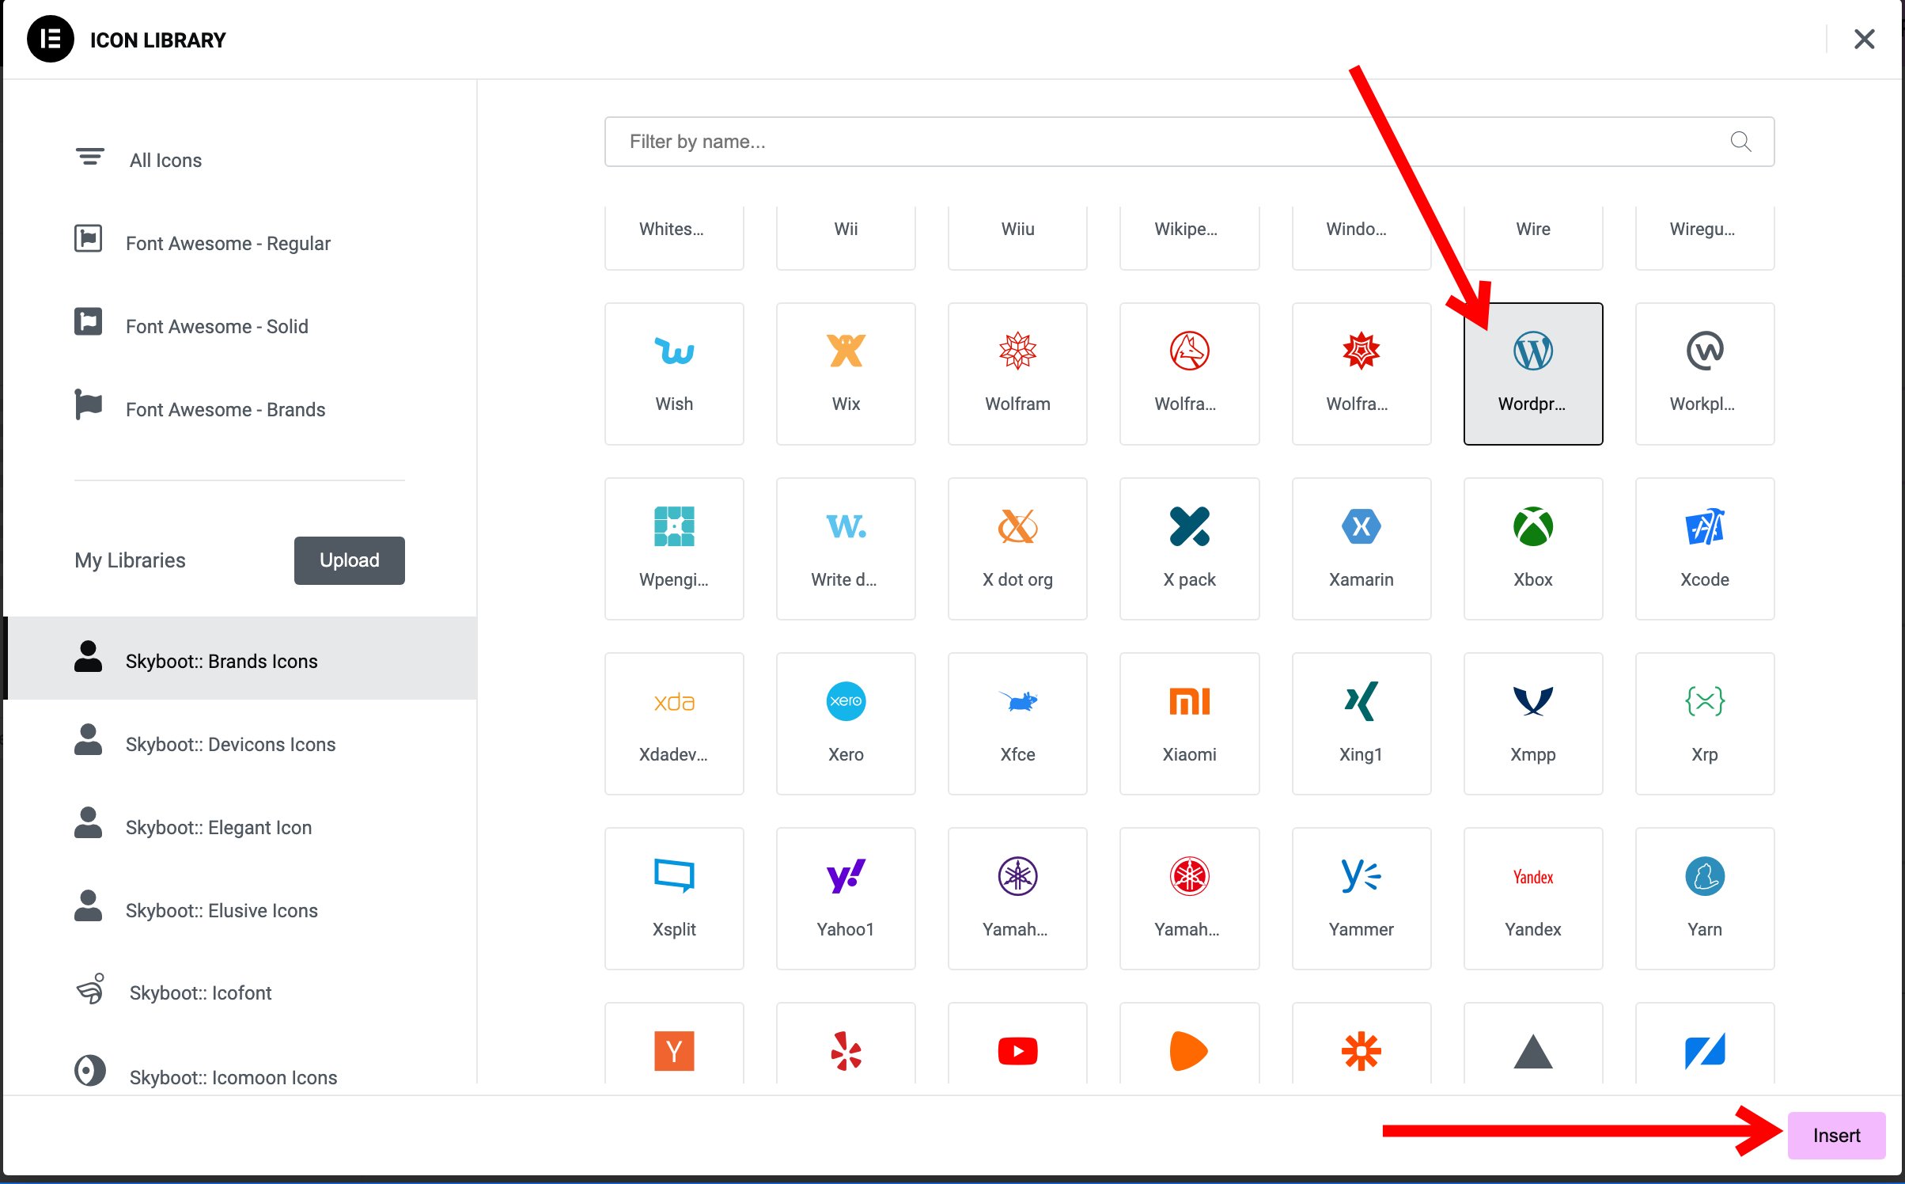Open the All Icons category
Viewport: 1905px width, 1184px height.
[165, 160]
